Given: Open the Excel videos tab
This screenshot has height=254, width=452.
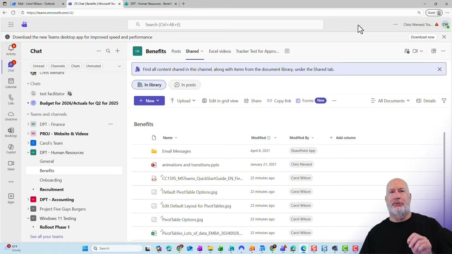Looking at the screenshot, I should click(220, 51).
